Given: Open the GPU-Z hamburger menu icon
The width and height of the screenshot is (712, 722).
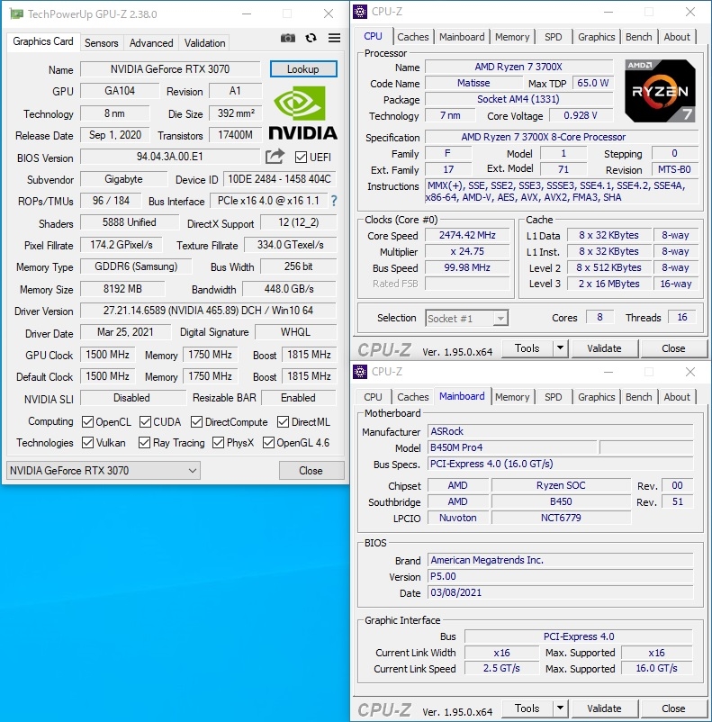Looking at the screenshot, I should tap(334, 38).
